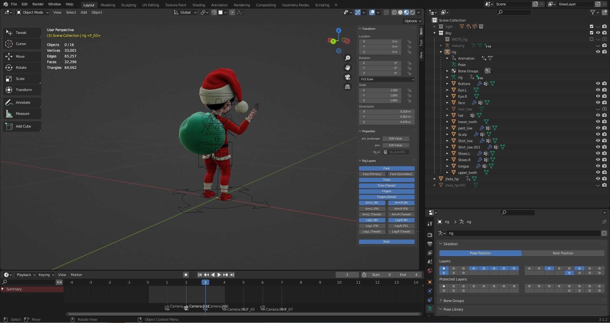Open the Object Mode dropdown

32,12
